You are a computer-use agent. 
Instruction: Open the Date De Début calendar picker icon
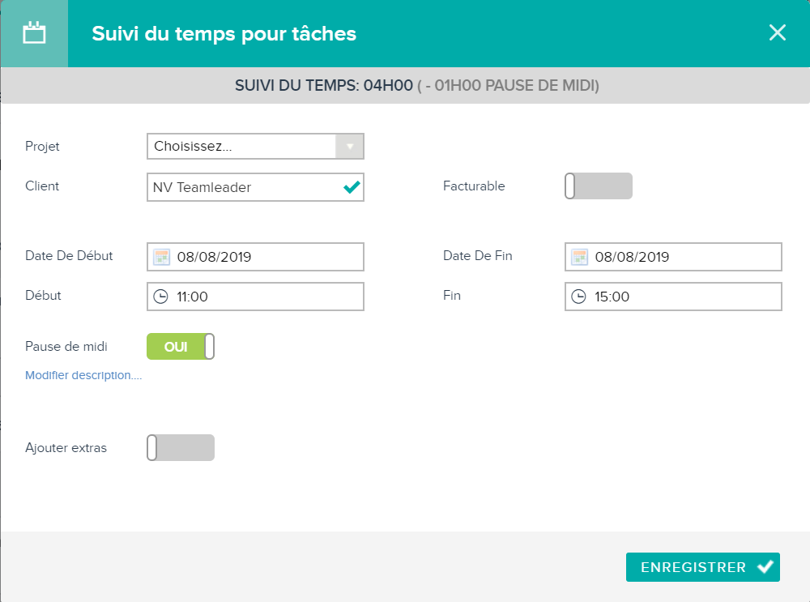(x=161, y=257)
